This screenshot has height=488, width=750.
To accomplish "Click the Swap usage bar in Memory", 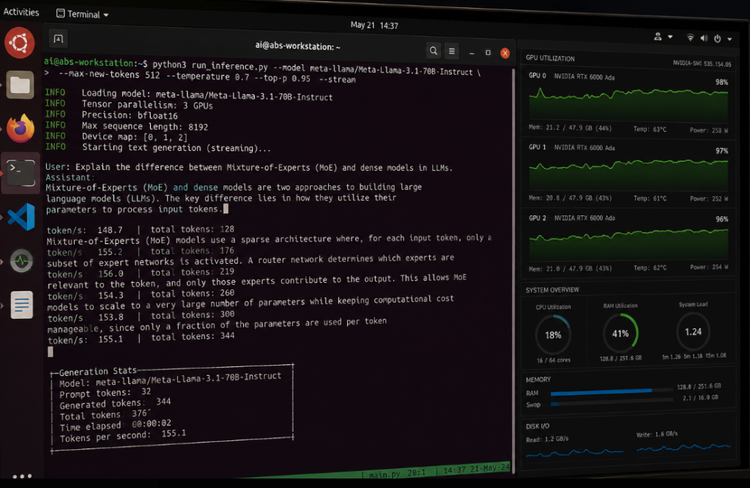I will 612,403.
